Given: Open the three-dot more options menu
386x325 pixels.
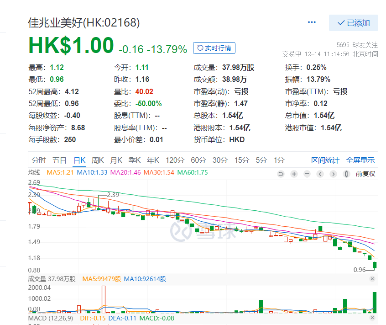Looking at the screenshot, I should [312, 22].
